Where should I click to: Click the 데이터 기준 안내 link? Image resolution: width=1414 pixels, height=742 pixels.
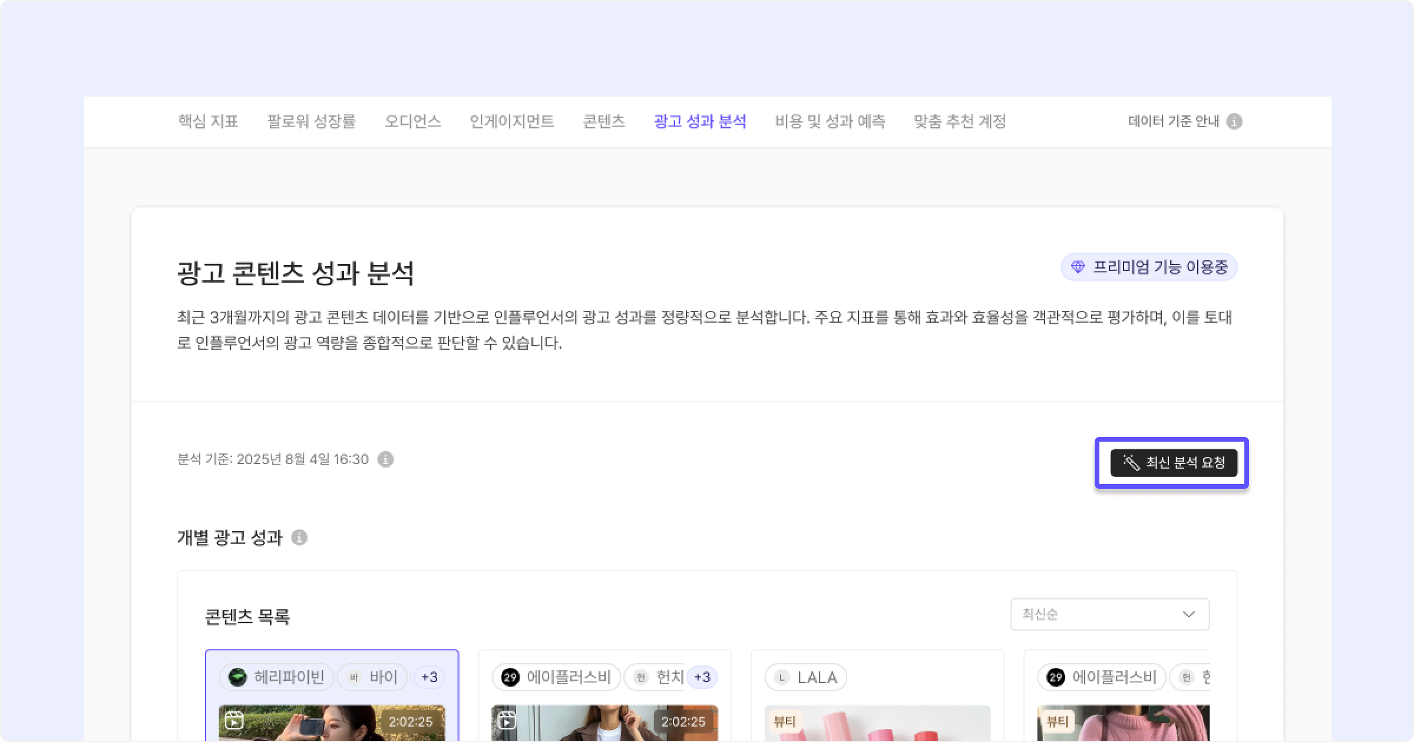pyautogui.click(x=1173, y=121)
